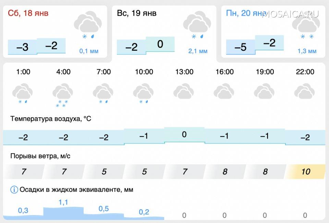This screenshot has height=223, width=329.
Task: Click the 13:00 cloudy icon
Action: (184, 92)
